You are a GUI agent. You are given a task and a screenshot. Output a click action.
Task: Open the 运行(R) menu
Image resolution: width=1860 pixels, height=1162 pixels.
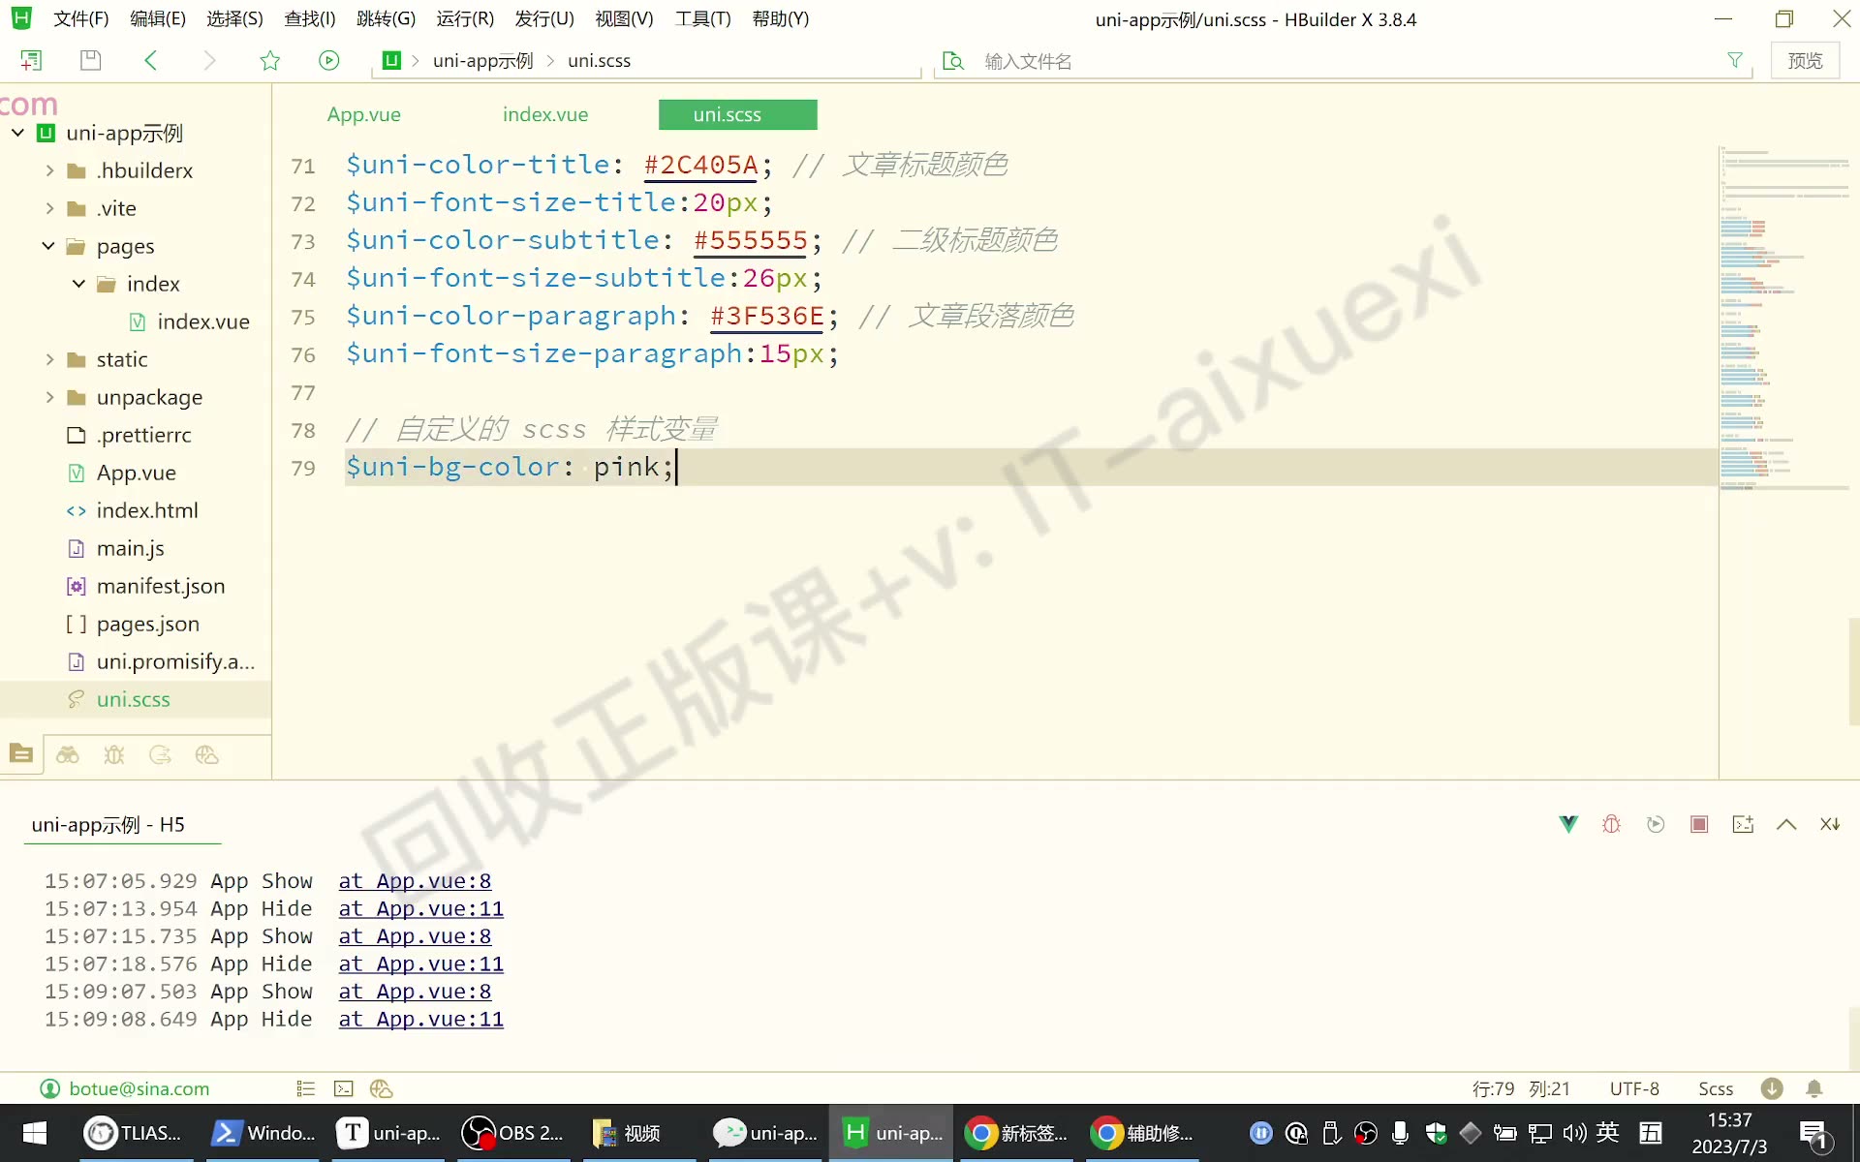coord(465,18)
